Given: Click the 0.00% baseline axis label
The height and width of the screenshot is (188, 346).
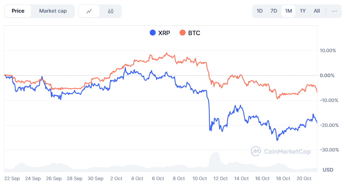Looking at the screenshot, I should coord(329,75).
